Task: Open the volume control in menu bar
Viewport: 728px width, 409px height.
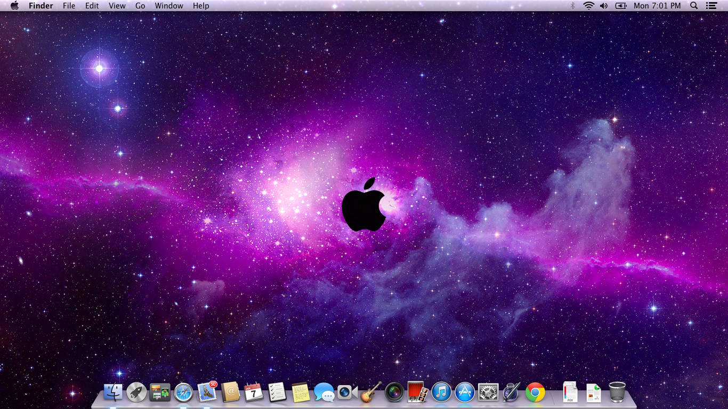Action: click(604, 6)
